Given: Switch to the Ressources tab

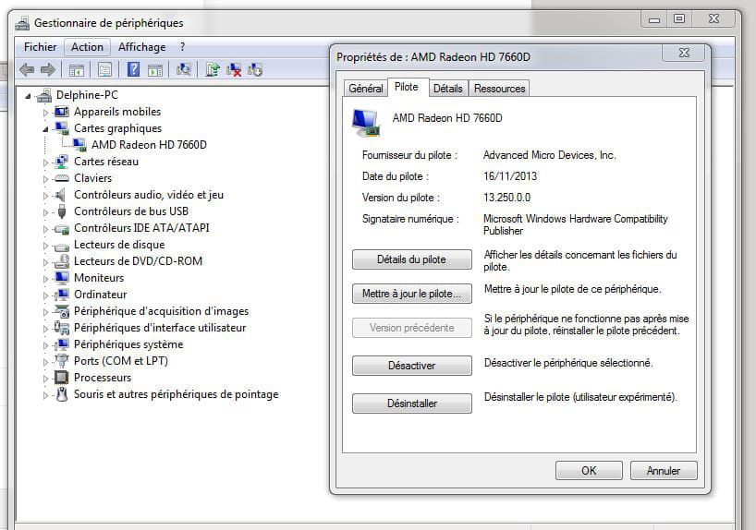Looking at the screenshot, I should pos(499,88).
